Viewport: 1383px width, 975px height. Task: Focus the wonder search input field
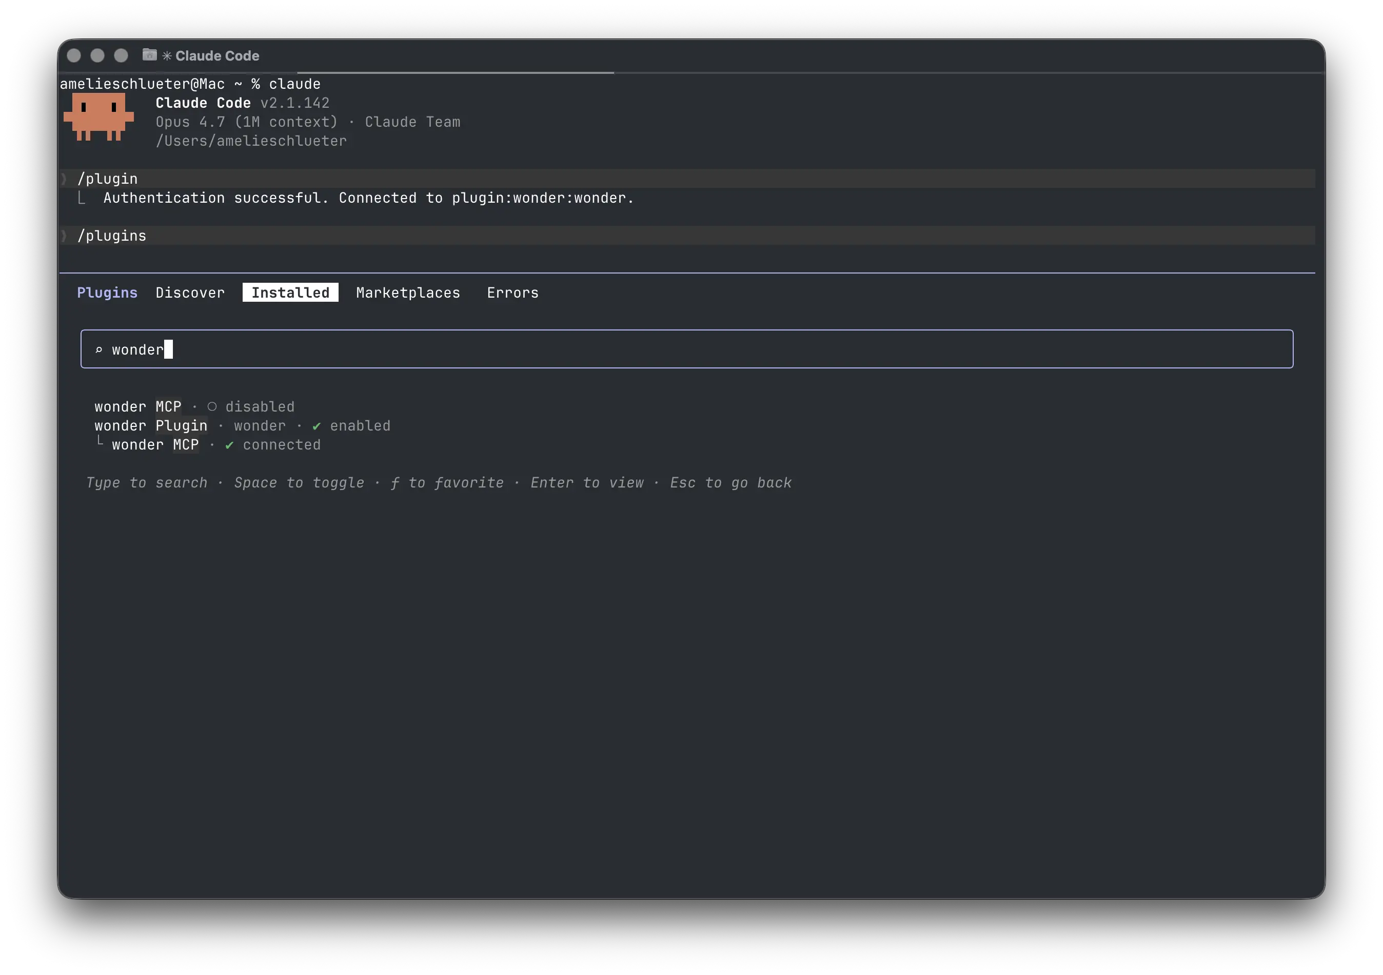[687, 349]
